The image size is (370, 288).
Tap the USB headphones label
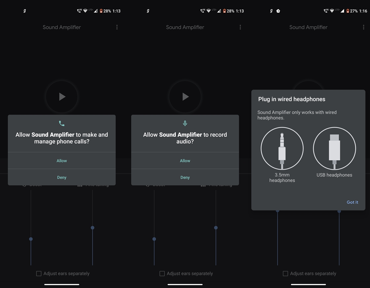coord(334,175)
